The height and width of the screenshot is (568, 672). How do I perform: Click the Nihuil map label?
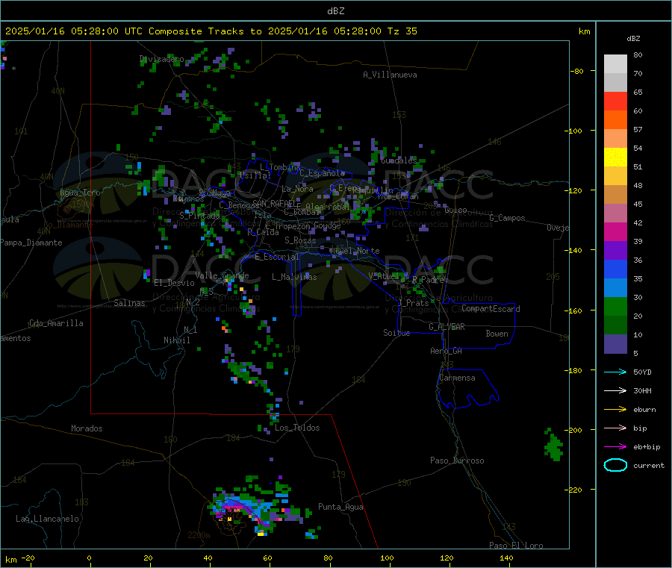[x=176, y=340]
